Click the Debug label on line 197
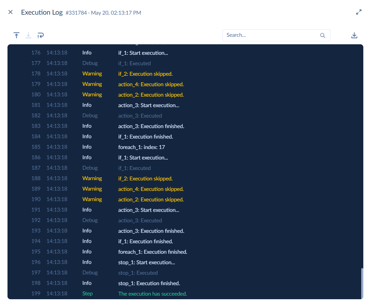The width and height of the screenshot is (372, 307). [x=90, y=273]
